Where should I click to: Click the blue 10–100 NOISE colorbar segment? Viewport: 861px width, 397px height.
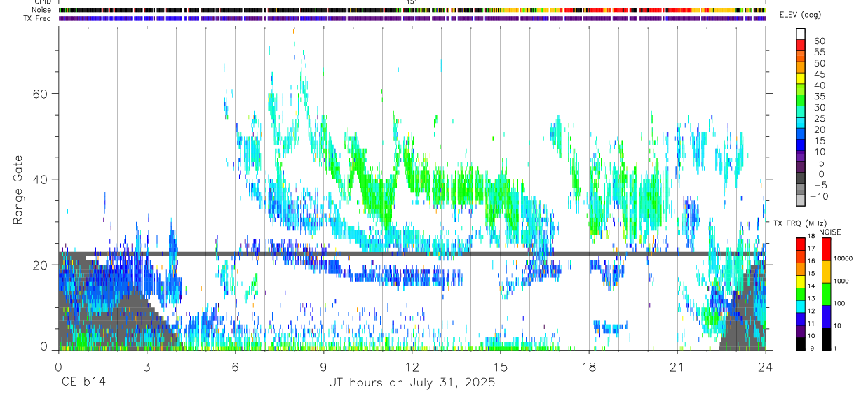click(827, 316)
